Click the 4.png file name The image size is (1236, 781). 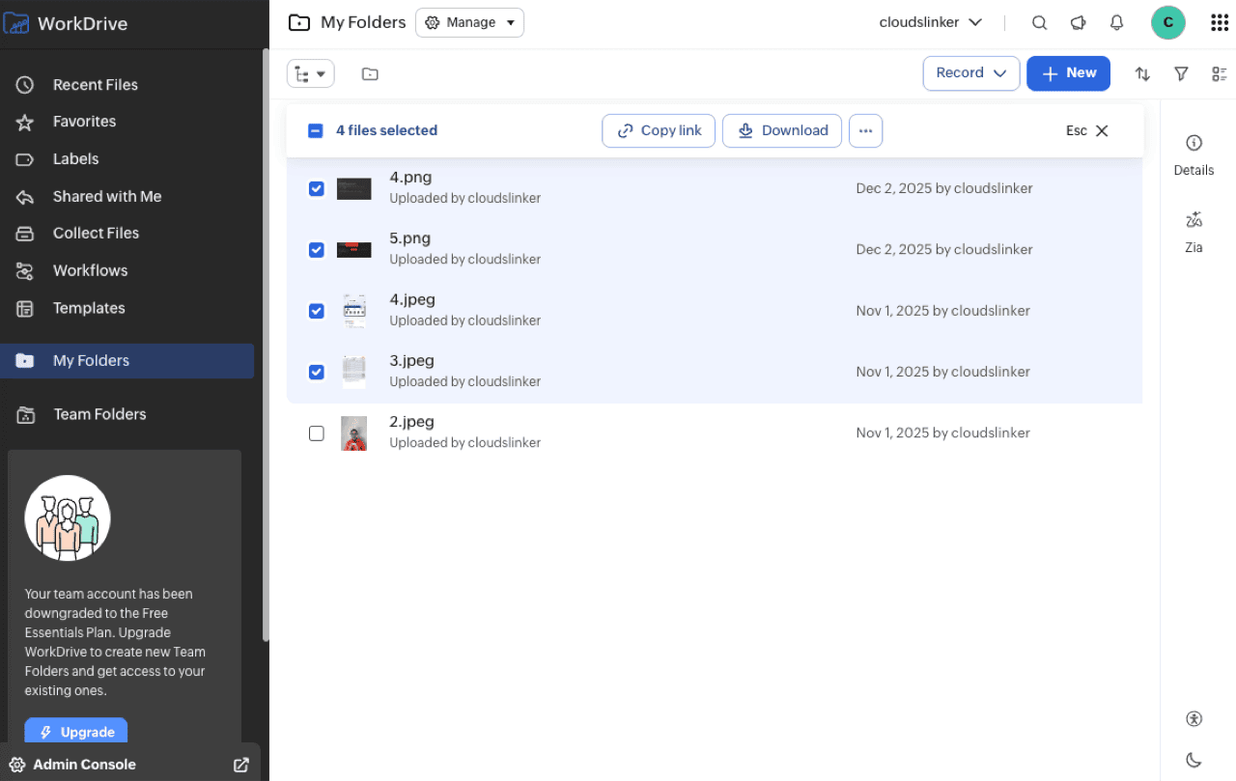pyautogui.click(x=410, y=178)
